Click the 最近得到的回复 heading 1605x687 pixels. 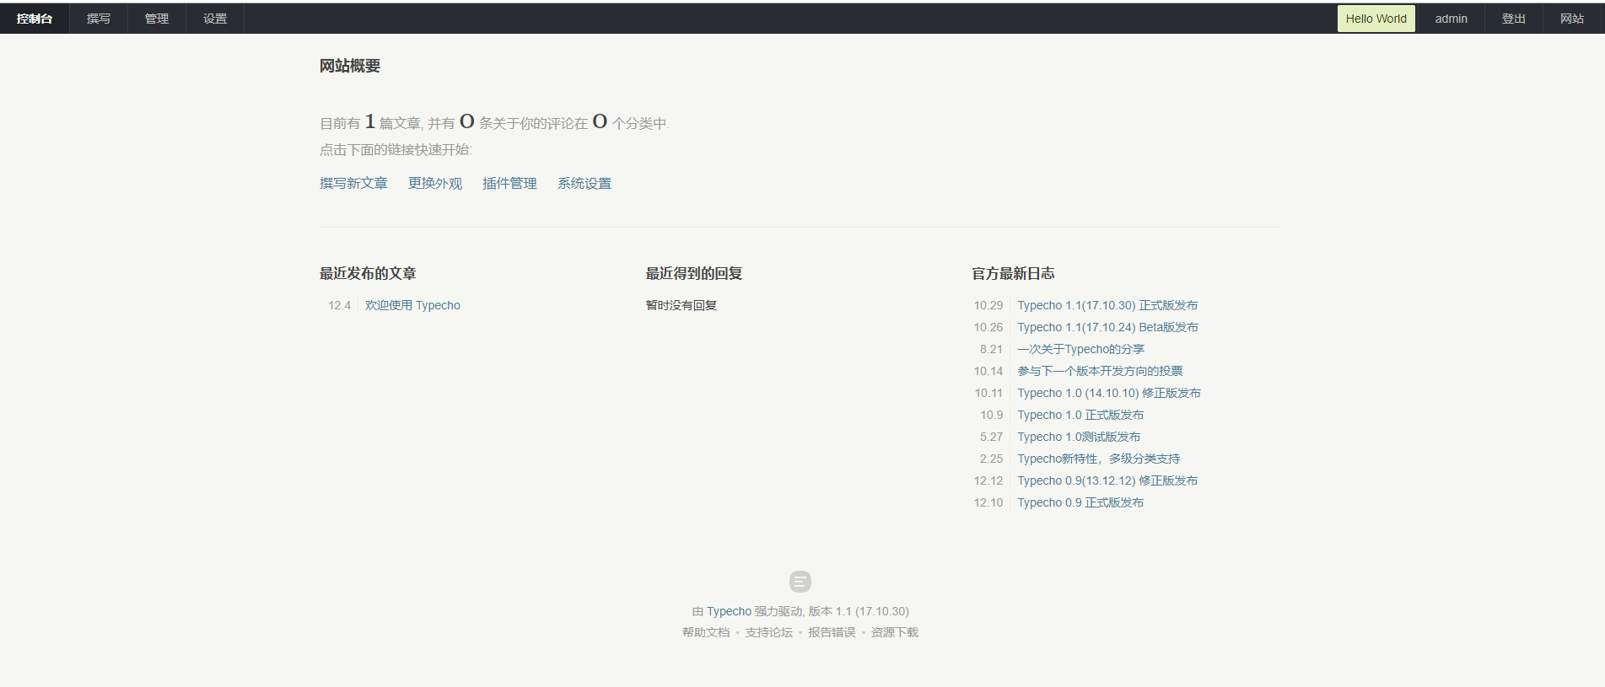click(694, 273)
